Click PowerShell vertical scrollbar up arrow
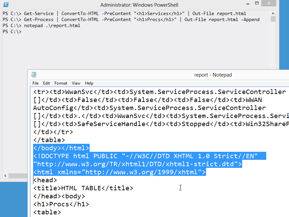289x217 pixels. tap(273, 13)
